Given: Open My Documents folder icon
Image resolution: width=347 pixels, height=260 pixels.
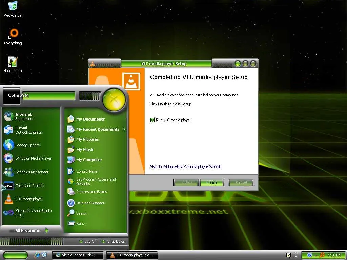Looking at the screenshot, I should click(71, 119).
